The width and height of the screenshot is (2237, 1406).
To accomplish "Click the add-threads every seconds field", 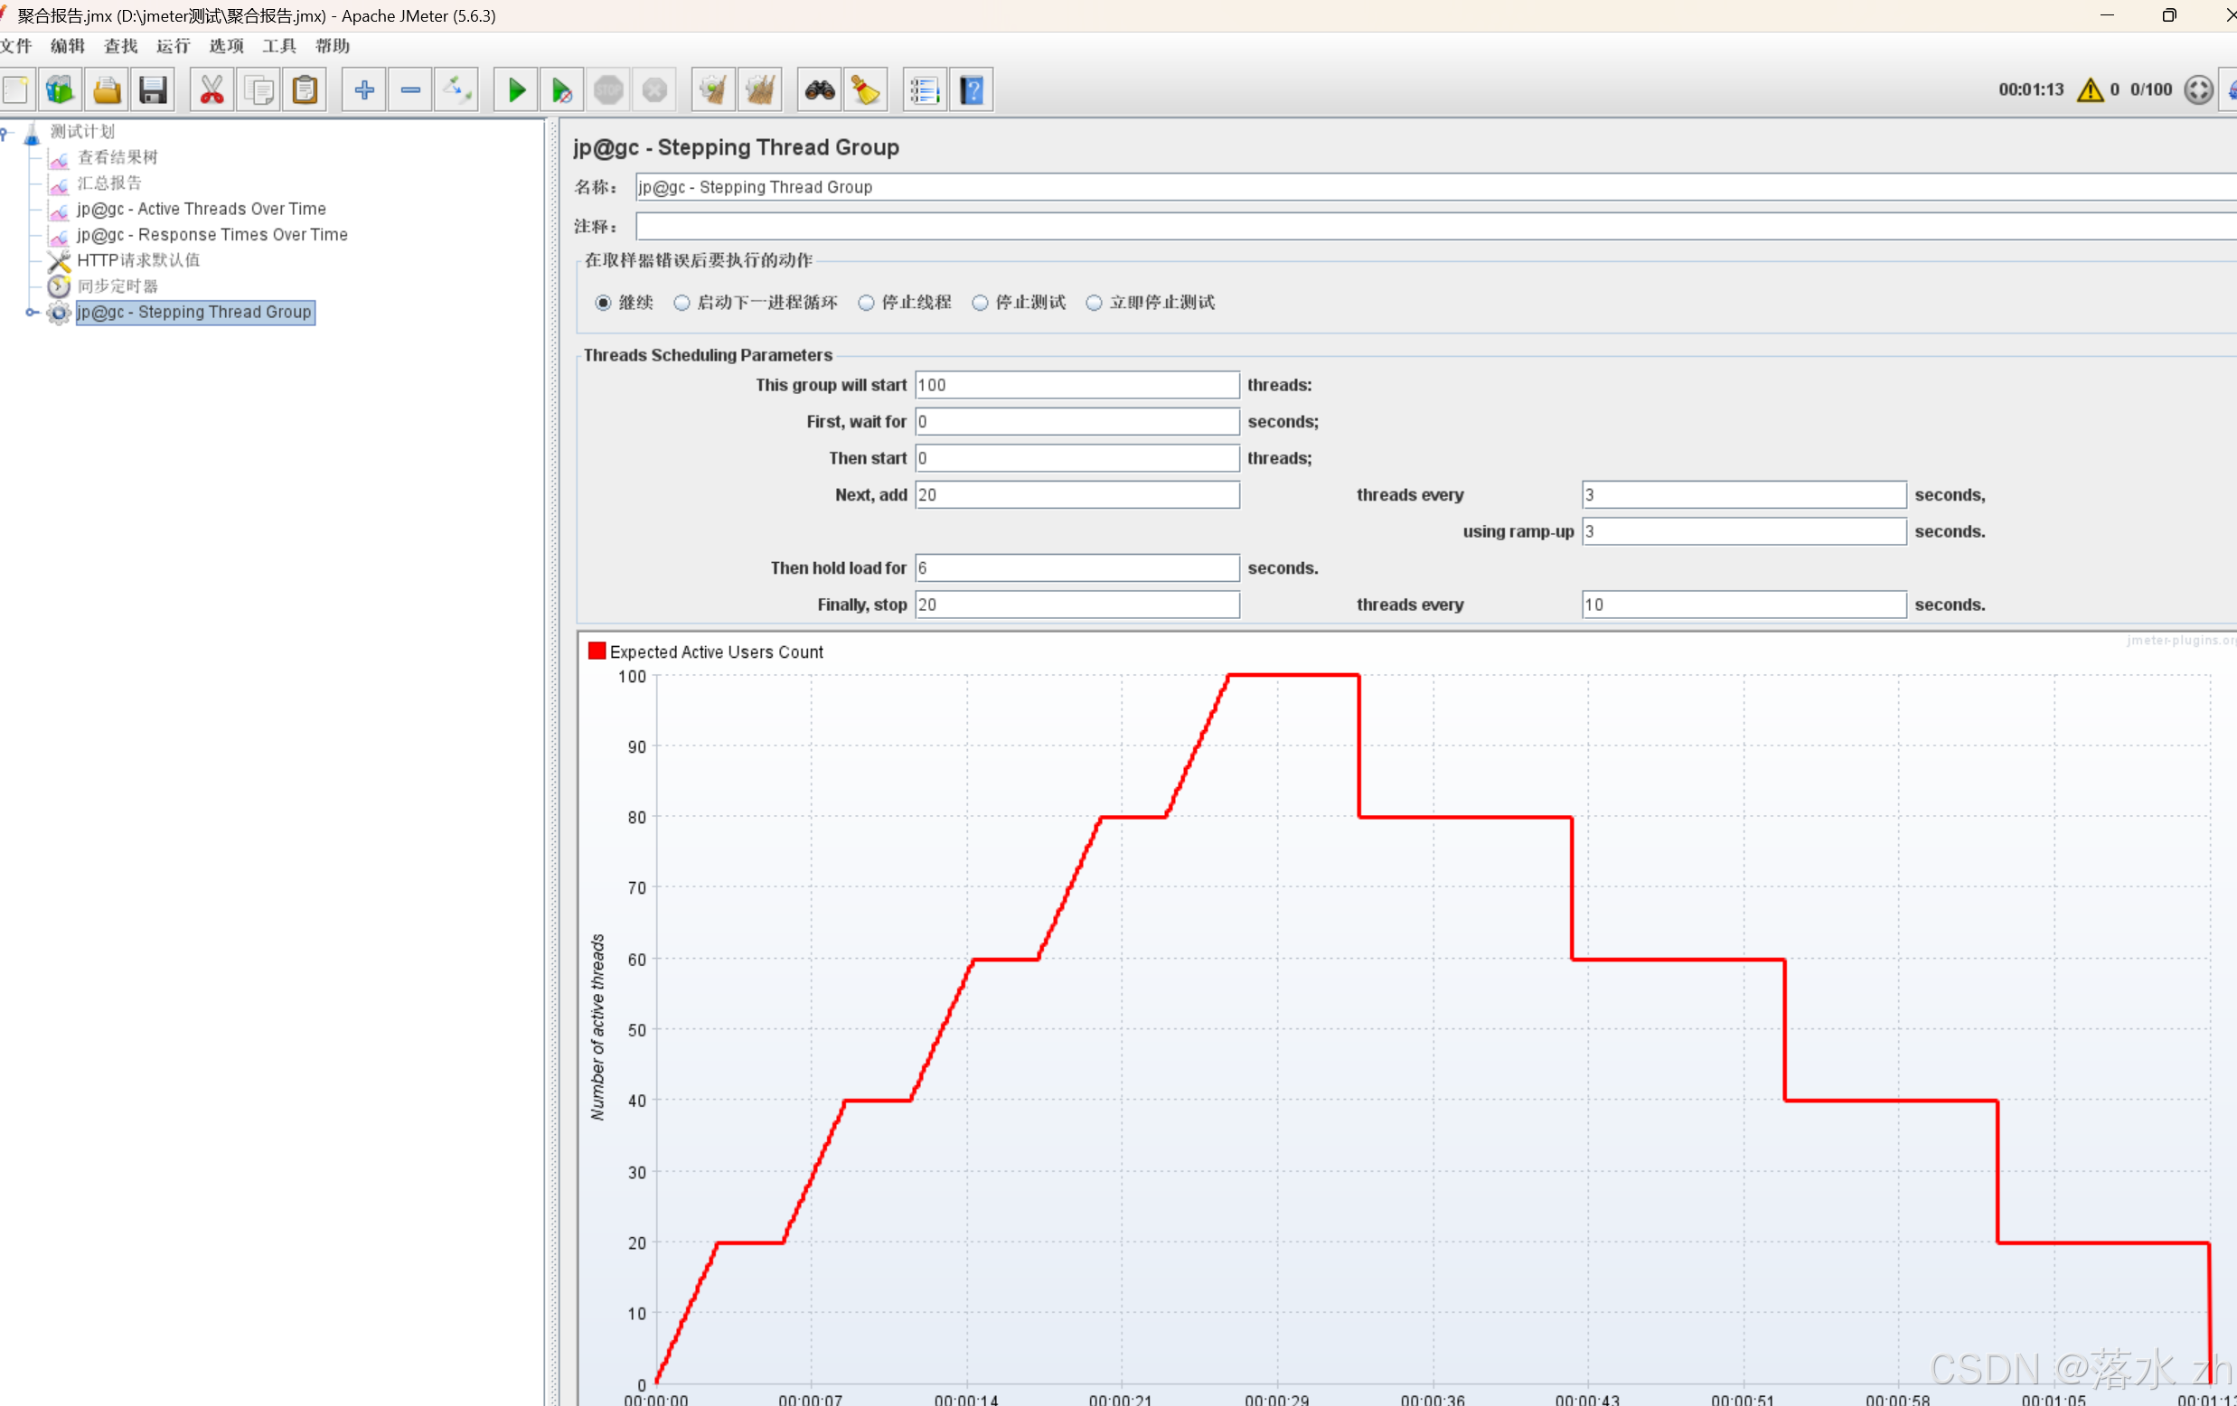I will (x=1744, y=495).
